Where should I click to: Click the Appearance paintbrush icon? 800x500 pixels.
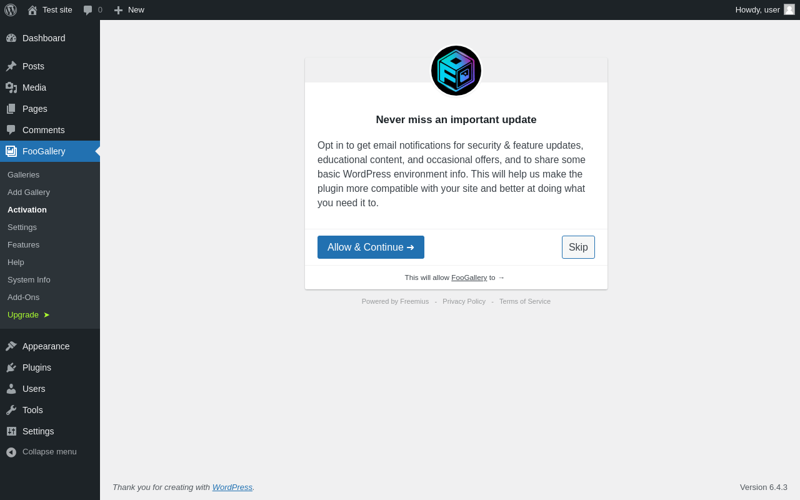point(11,346)
